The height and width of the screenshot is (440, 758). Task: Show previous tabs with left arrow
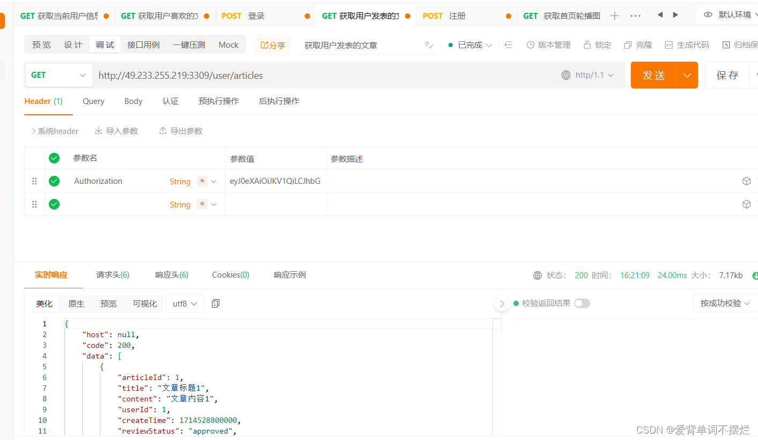660,15
